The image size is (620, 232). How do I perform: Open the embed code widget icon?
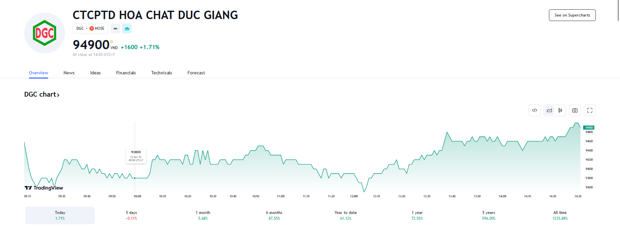tap(534, 110)
